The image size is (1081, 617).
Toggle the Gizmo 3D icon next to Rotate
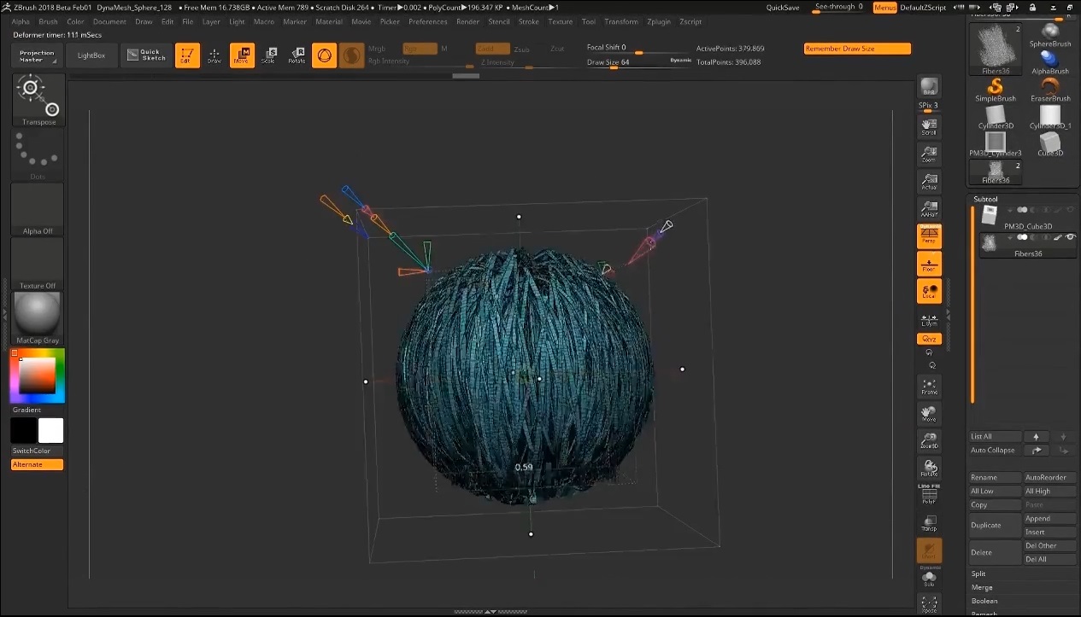(324, 56)
